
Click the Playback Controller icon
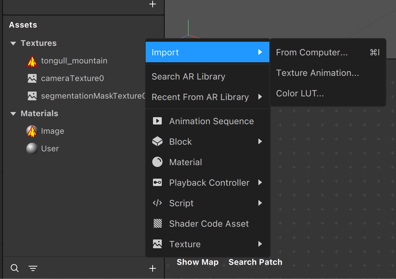(x=157, y=183)
